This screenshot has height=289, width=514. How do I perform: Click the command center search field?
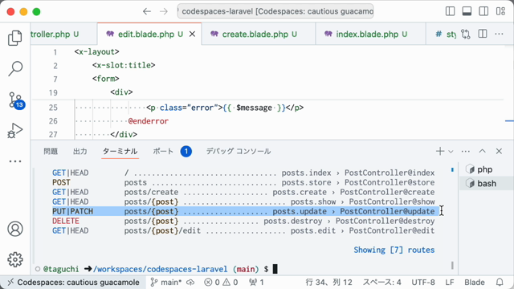(x=275, y=11)
